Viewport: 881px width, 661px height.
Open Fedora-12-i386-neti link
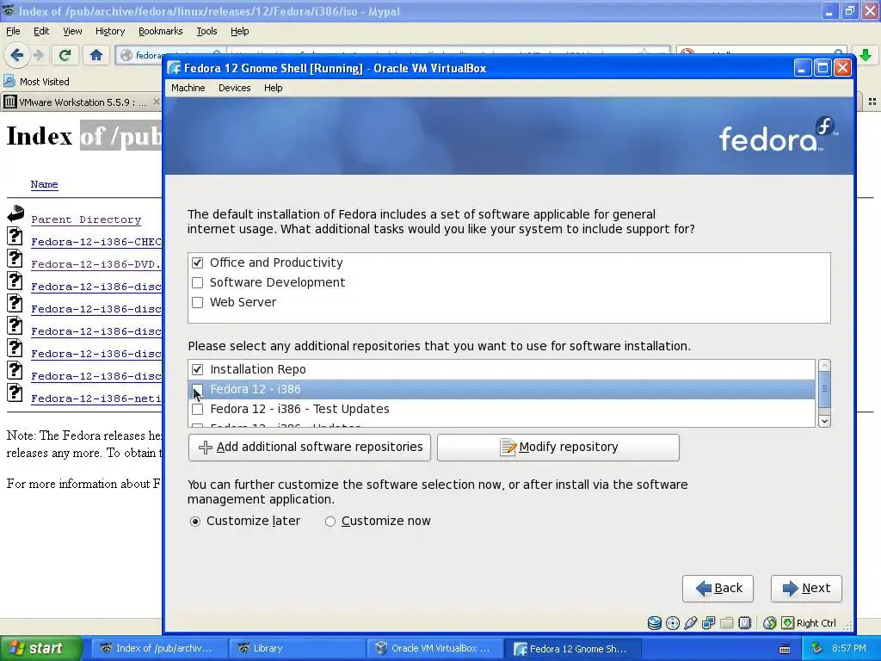click(x=96, y=398)
